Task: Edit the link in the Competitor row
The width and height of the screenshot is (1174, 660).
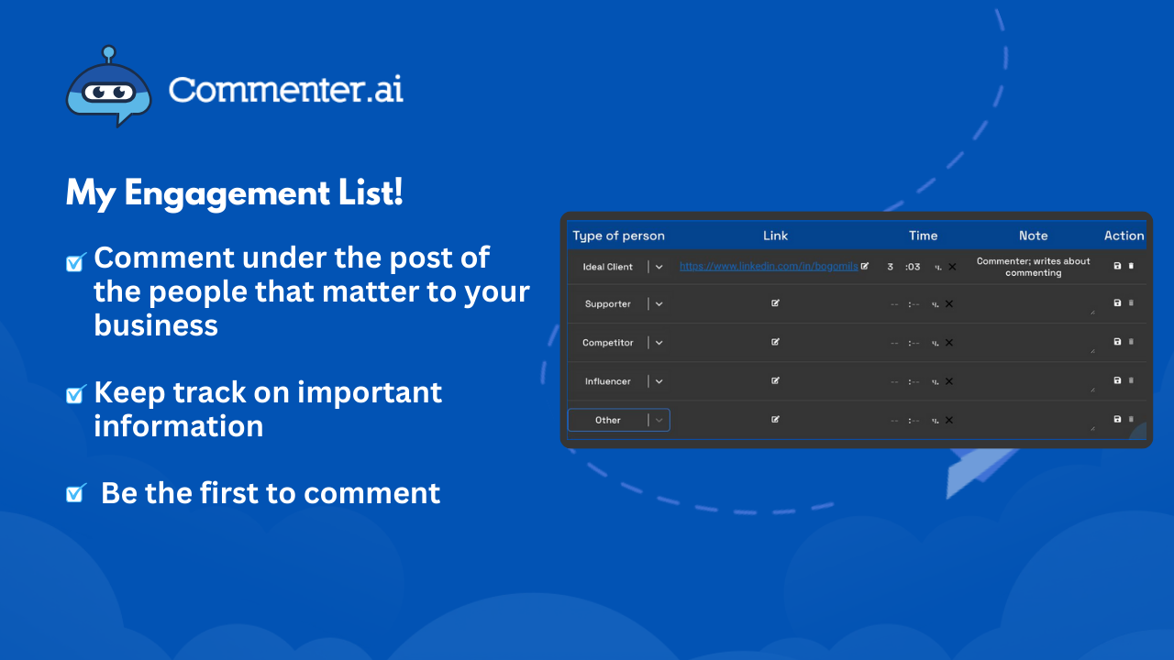Action: (x=776, y=342)
